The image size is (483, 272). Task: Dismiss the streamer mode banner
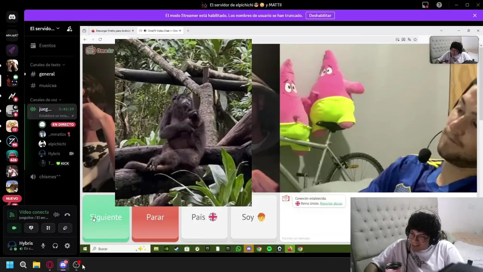(475, 15)
